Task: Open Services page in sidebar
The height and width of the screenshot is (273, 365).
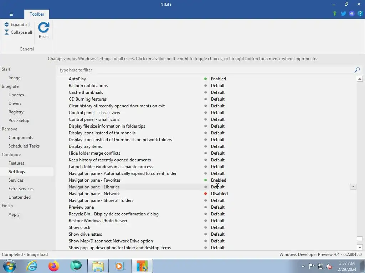Action: (16, 180)
